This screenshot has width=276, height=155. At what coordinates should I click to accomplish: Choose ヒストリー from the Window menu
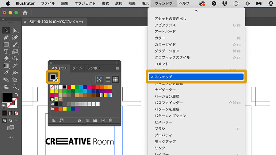[x=196, y=122]
